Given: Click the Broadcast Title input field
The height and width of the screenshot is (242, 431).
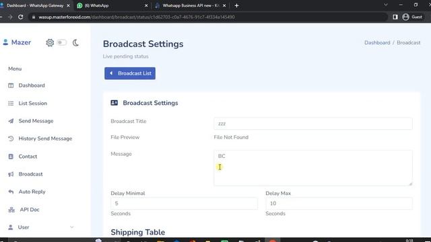Looking at the screenshot, I should click(313, 124).
